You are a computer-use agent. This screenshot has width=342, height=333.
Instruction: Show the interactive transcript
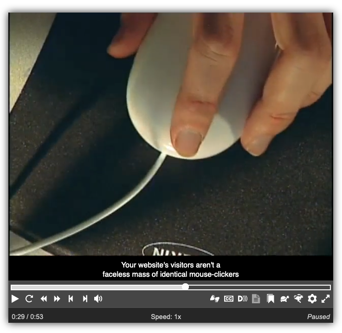(256, 299)
